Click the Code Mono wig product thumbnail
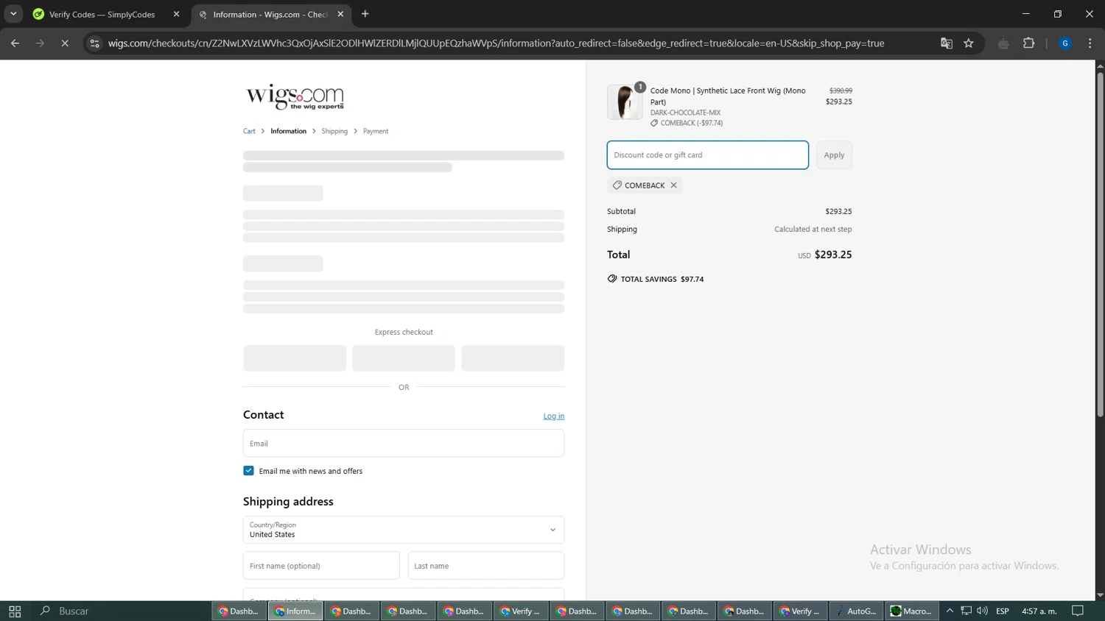Image resolution: width=1105 pixels, height=621 pixels. coord(625,102)
